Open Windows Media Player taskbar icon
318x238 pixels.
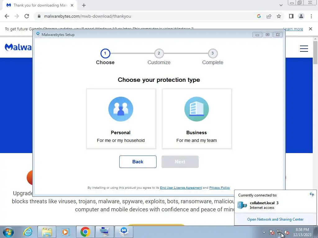click(65, 232)
